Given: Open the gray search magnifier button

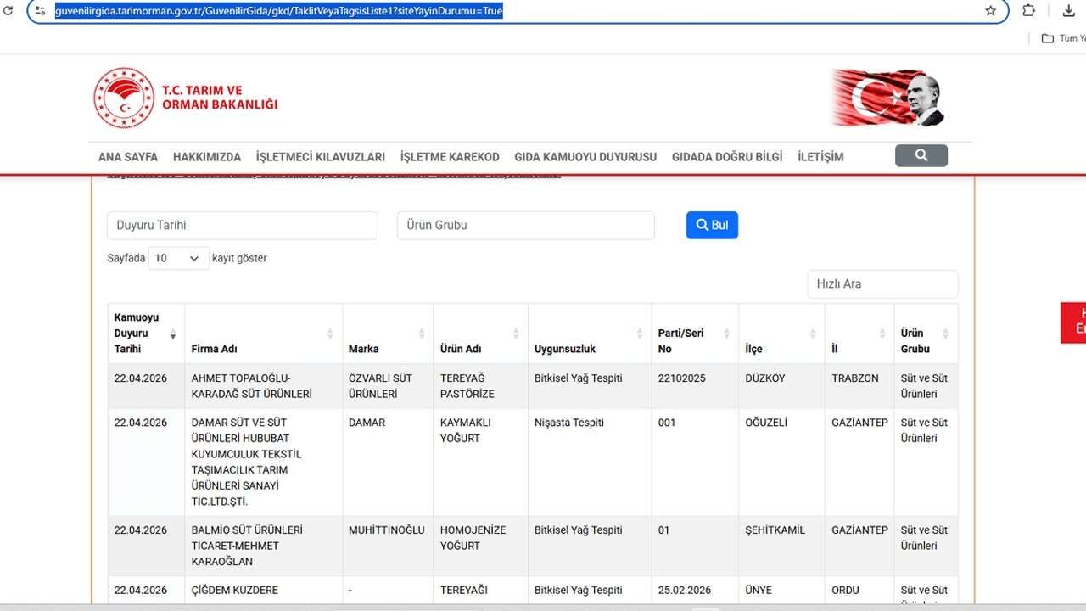Looking at the screenshot, I should pyautogui.click(x=921, y=155).
